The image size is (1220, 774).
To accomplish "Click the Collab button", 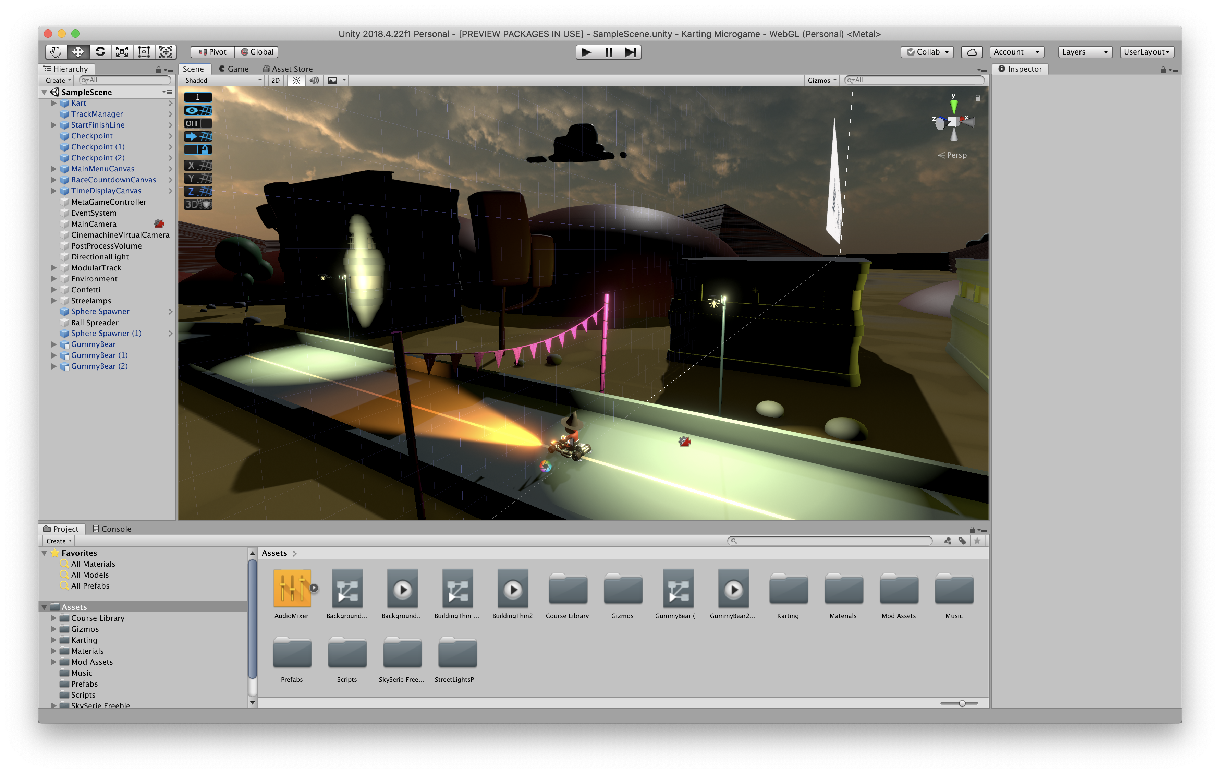I will 927,52.
